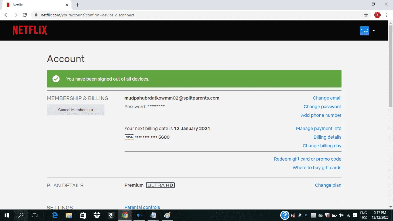Click Where to buy gift cards
The height and width of the screenshot is (221, 393).
(317, 168)
